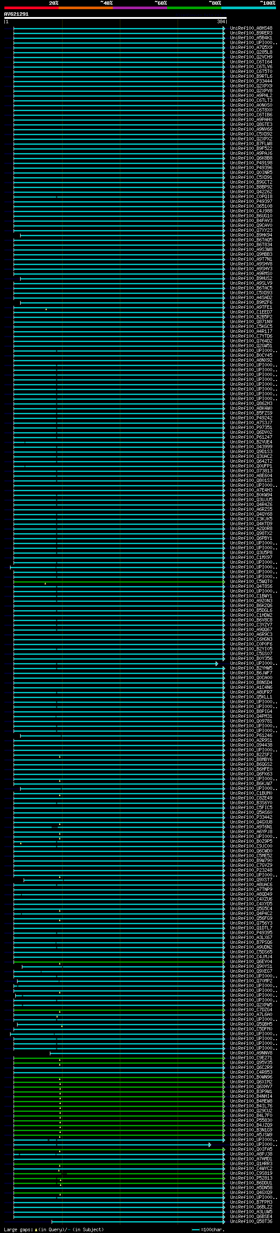The image size is (280, 1233).
Task: Select the UniRef100_Q0IFA5 label
Action: click(x=251, y=1149)
